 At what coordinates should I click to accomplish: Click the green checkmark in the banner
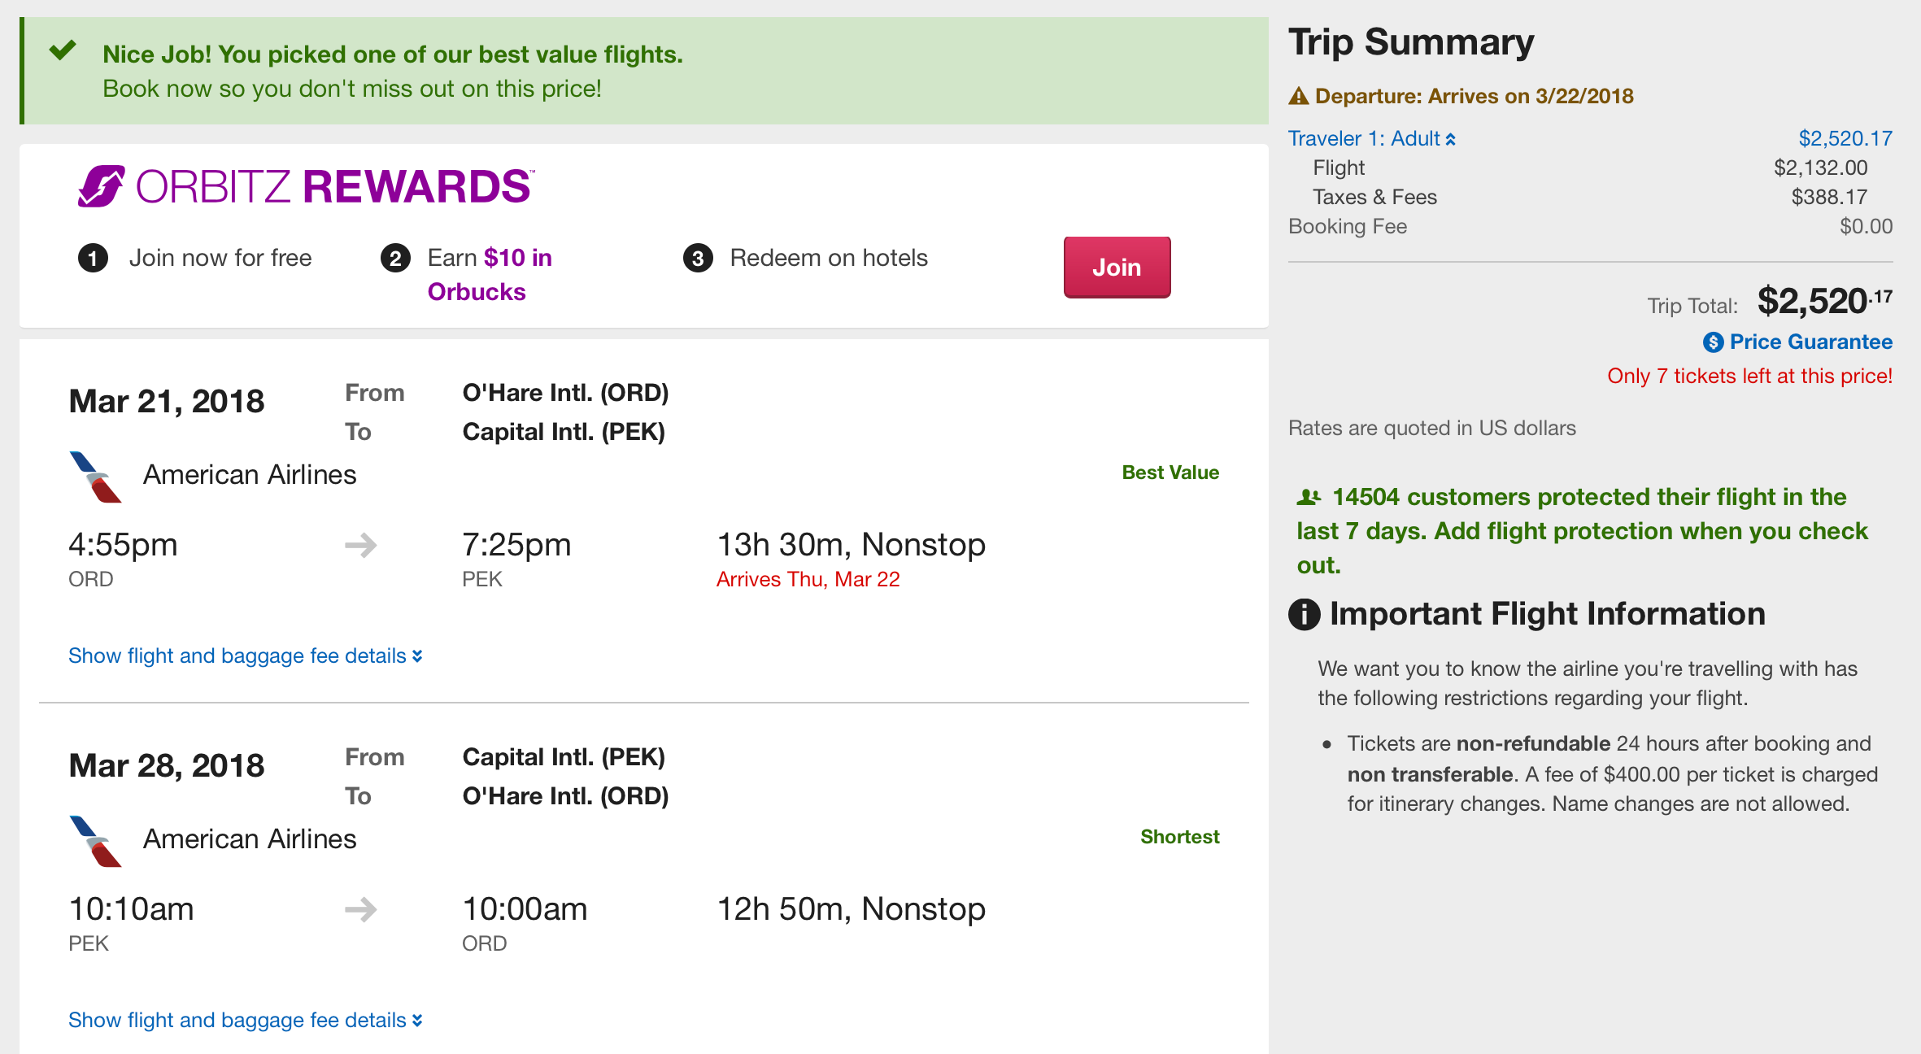coord(63,50)
